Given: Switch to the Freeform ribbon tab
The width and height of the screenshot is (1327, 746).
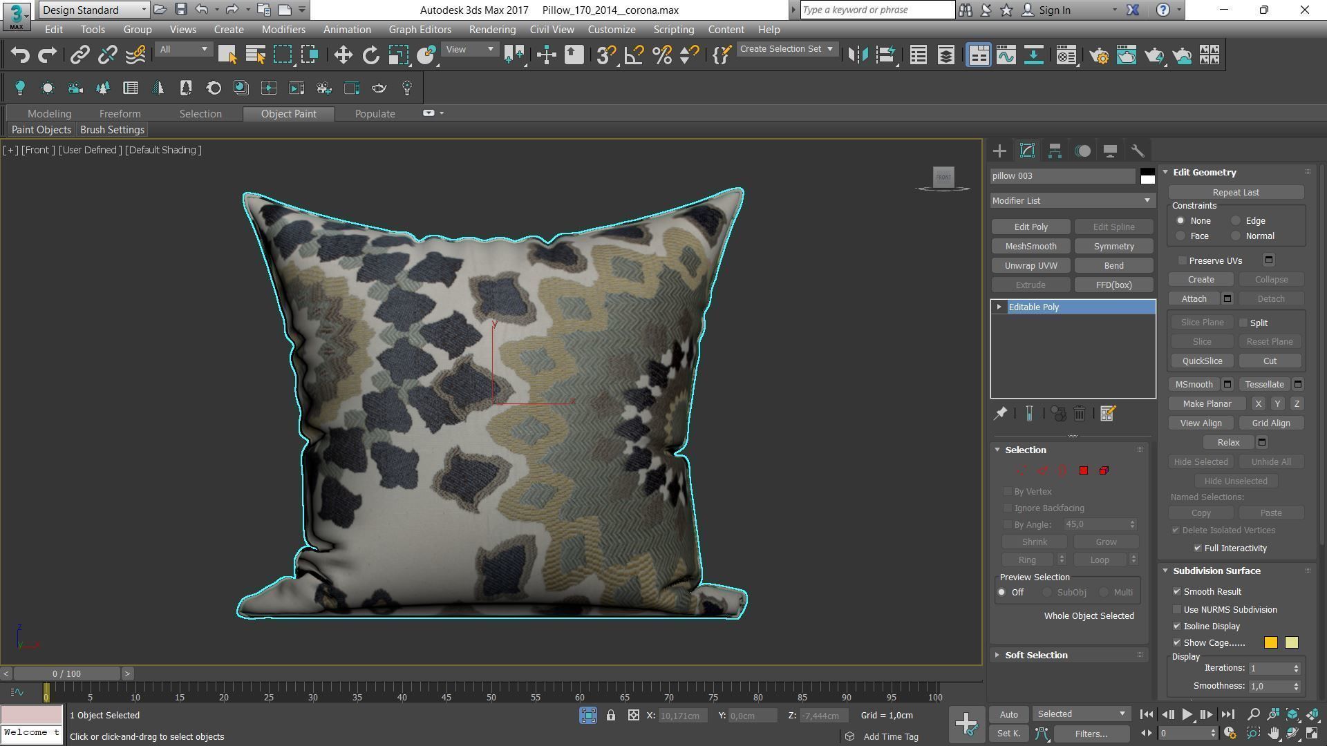Looking at the screenshot, I should tap(120, 114).
